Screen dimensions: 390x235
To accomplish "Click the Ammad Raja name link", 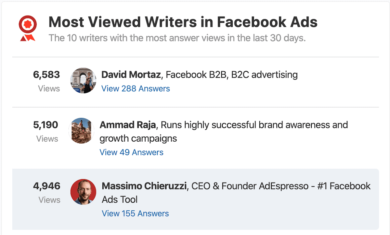I will coord(128,125).
